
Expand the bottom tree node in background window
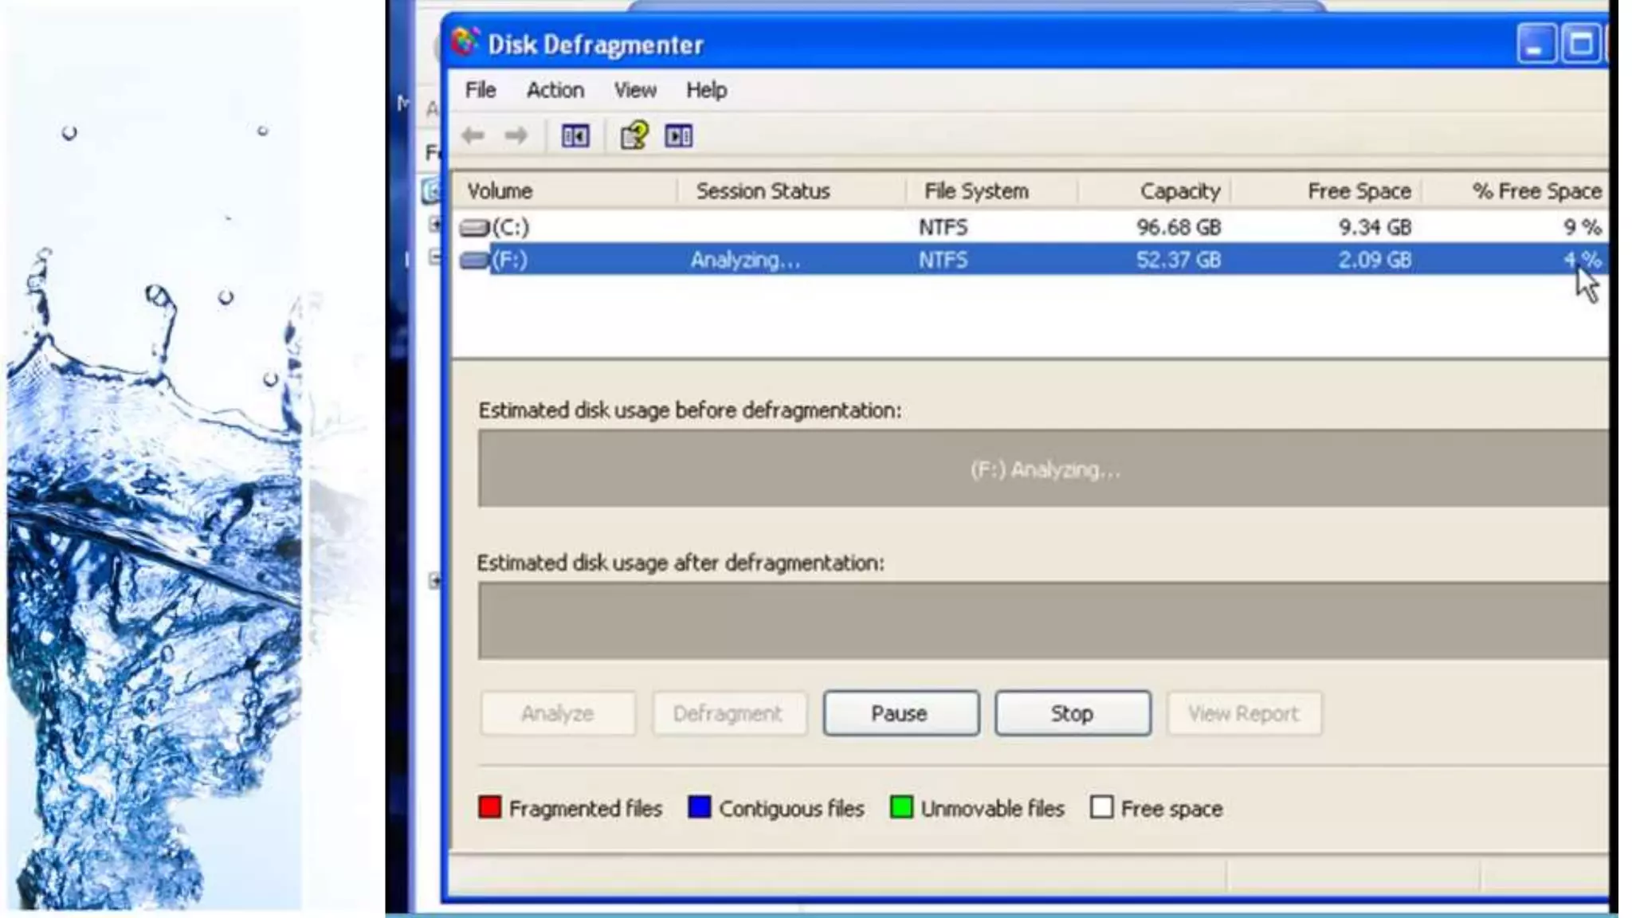434,580
